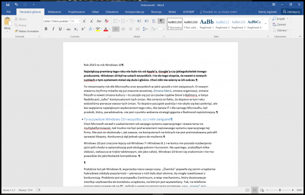The image size is (305, 195).
Task: Toggle bold formatting
Action: (46, 29)
